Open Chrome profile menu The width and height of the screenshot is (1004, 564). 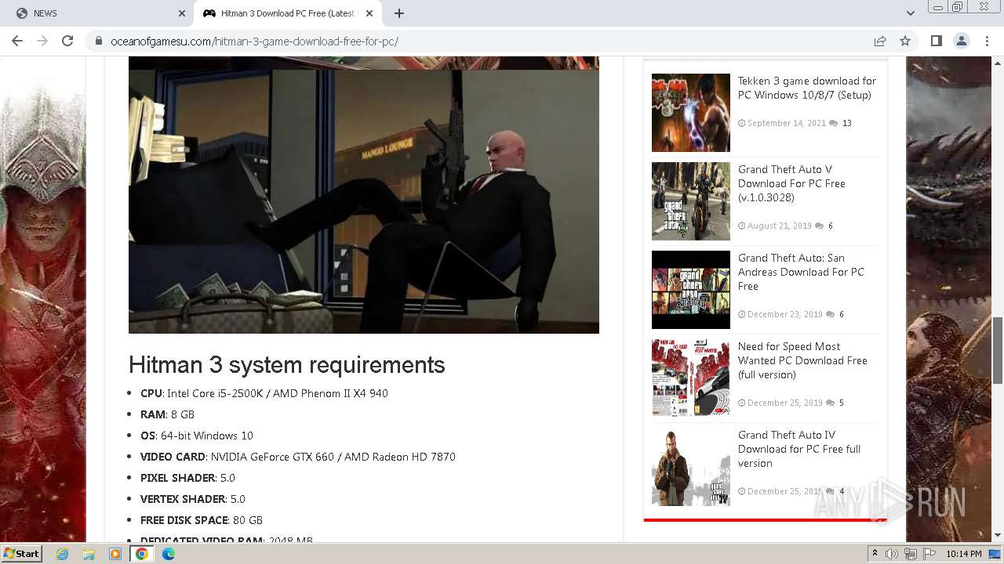(x=961, y=41)
